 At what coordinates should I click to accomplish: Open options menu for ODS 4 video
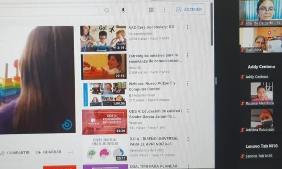tap(188, 111)
